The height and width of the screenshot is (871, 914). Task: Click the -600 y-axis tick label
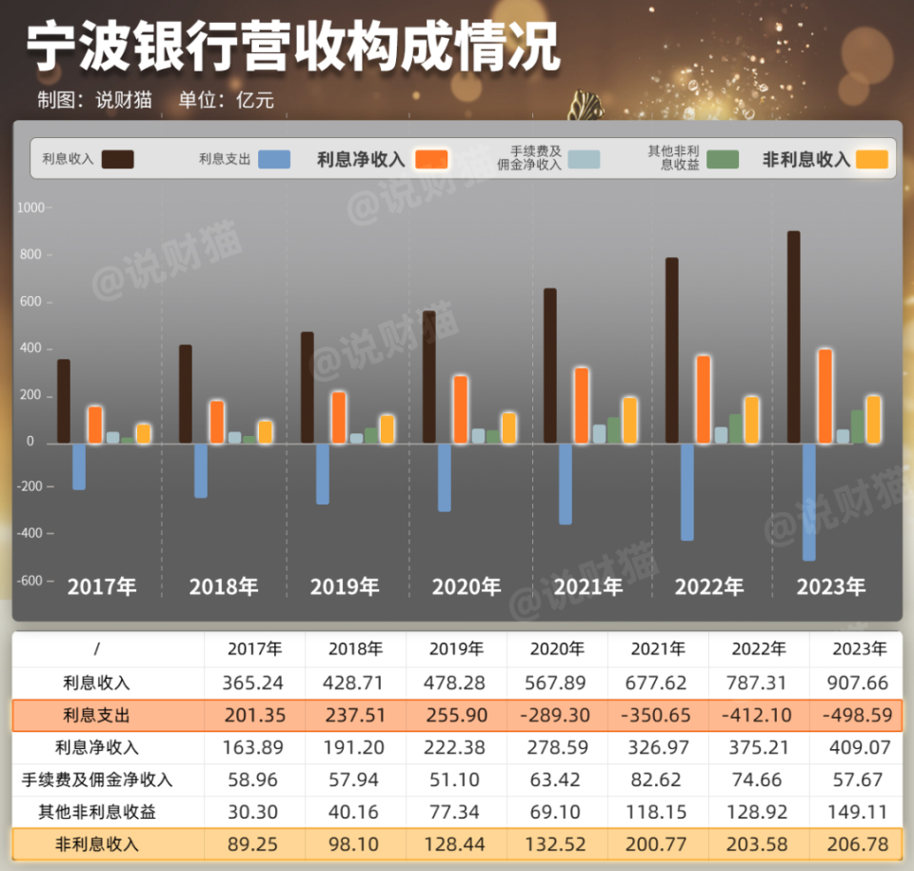tap(30, 581)
